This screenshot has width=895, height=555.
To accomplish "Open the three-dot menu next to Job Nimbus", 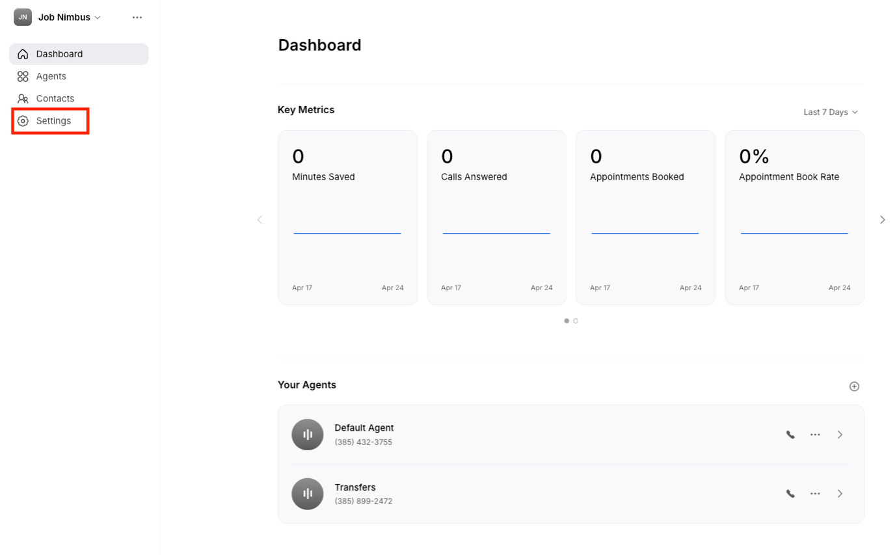I will coord(137,17).
